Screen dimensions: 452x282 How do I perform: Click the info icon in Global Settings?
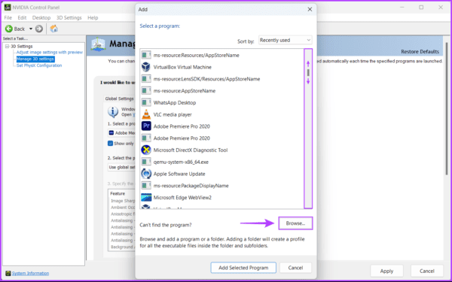(x=113, y=111)
